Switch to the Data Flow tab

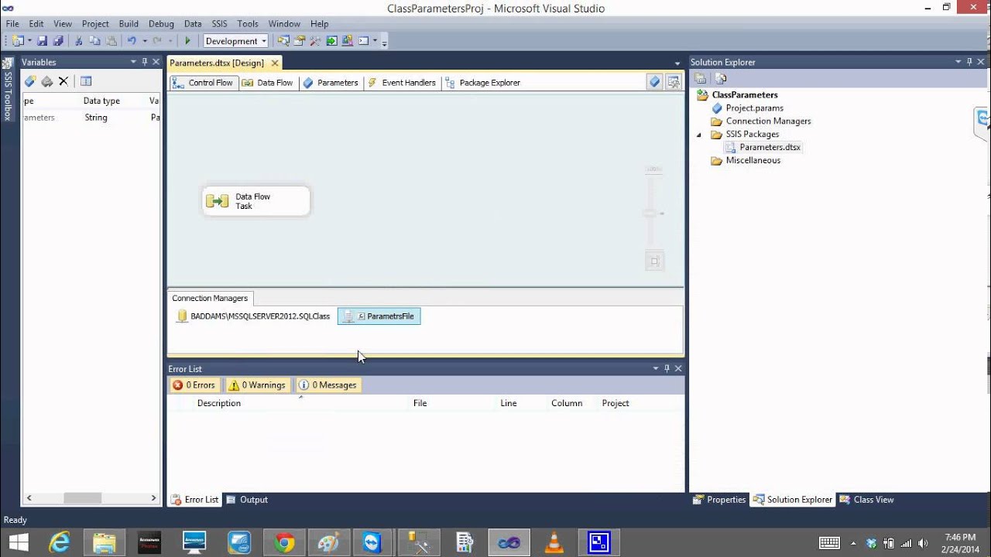268,83
